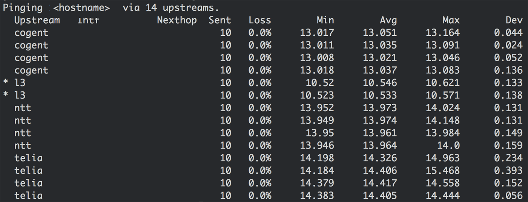Click the ntt Max value 14.0
Viewport: 528px width, 202px height.
(451, 146)
